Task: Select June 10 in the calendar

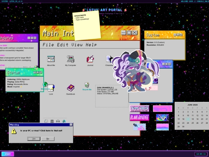Action: click(188, 116)
